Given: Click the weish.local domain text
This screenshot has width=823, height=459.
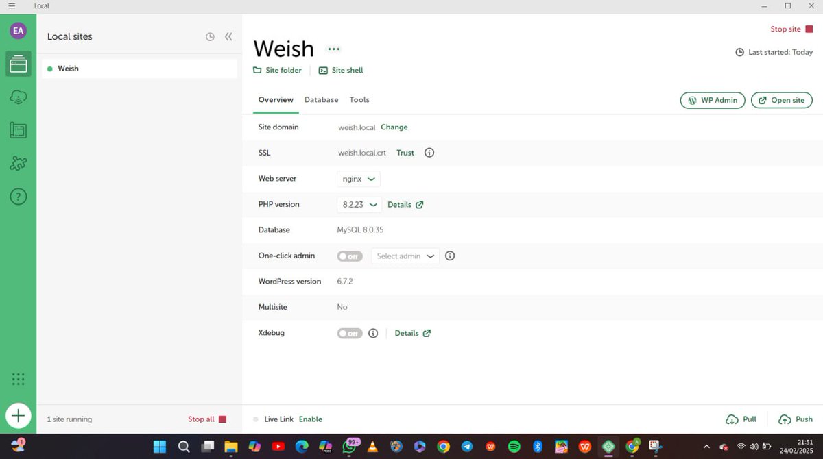Looking at the screenshot, I should point(357,127).
